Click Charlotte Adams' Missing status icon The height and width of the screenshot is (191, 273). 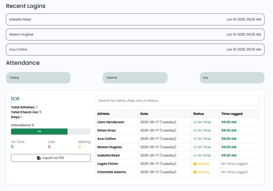tap(195, 172)
